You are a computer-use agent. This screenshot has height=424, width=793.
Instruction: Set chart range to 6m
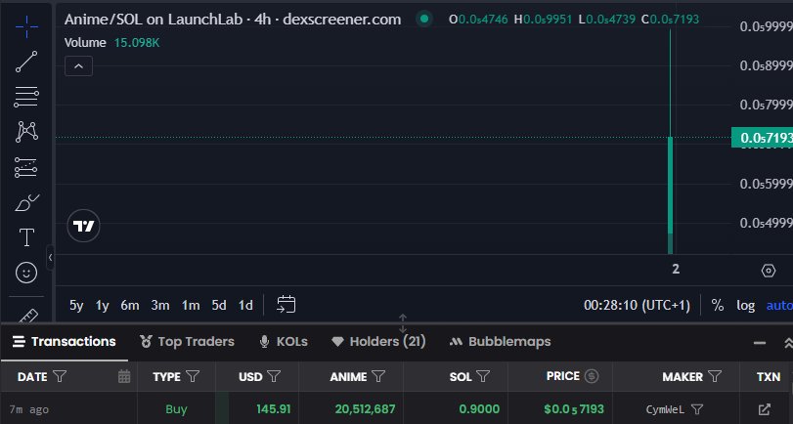click(129, 305)
